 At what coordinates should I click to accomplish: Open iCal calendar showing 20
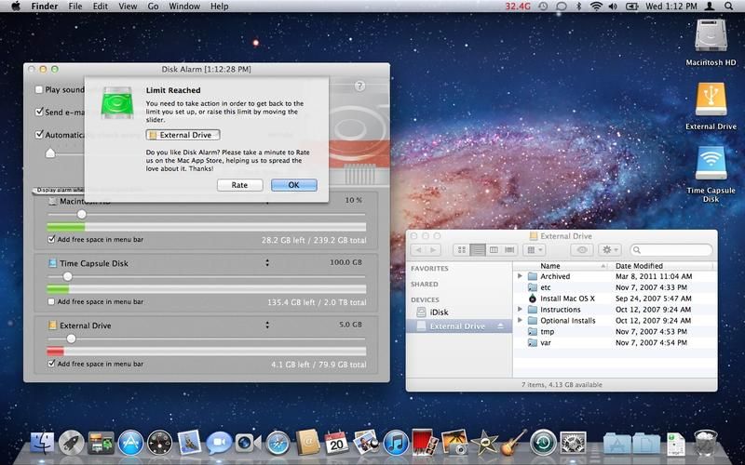click(x=336, y=443)
